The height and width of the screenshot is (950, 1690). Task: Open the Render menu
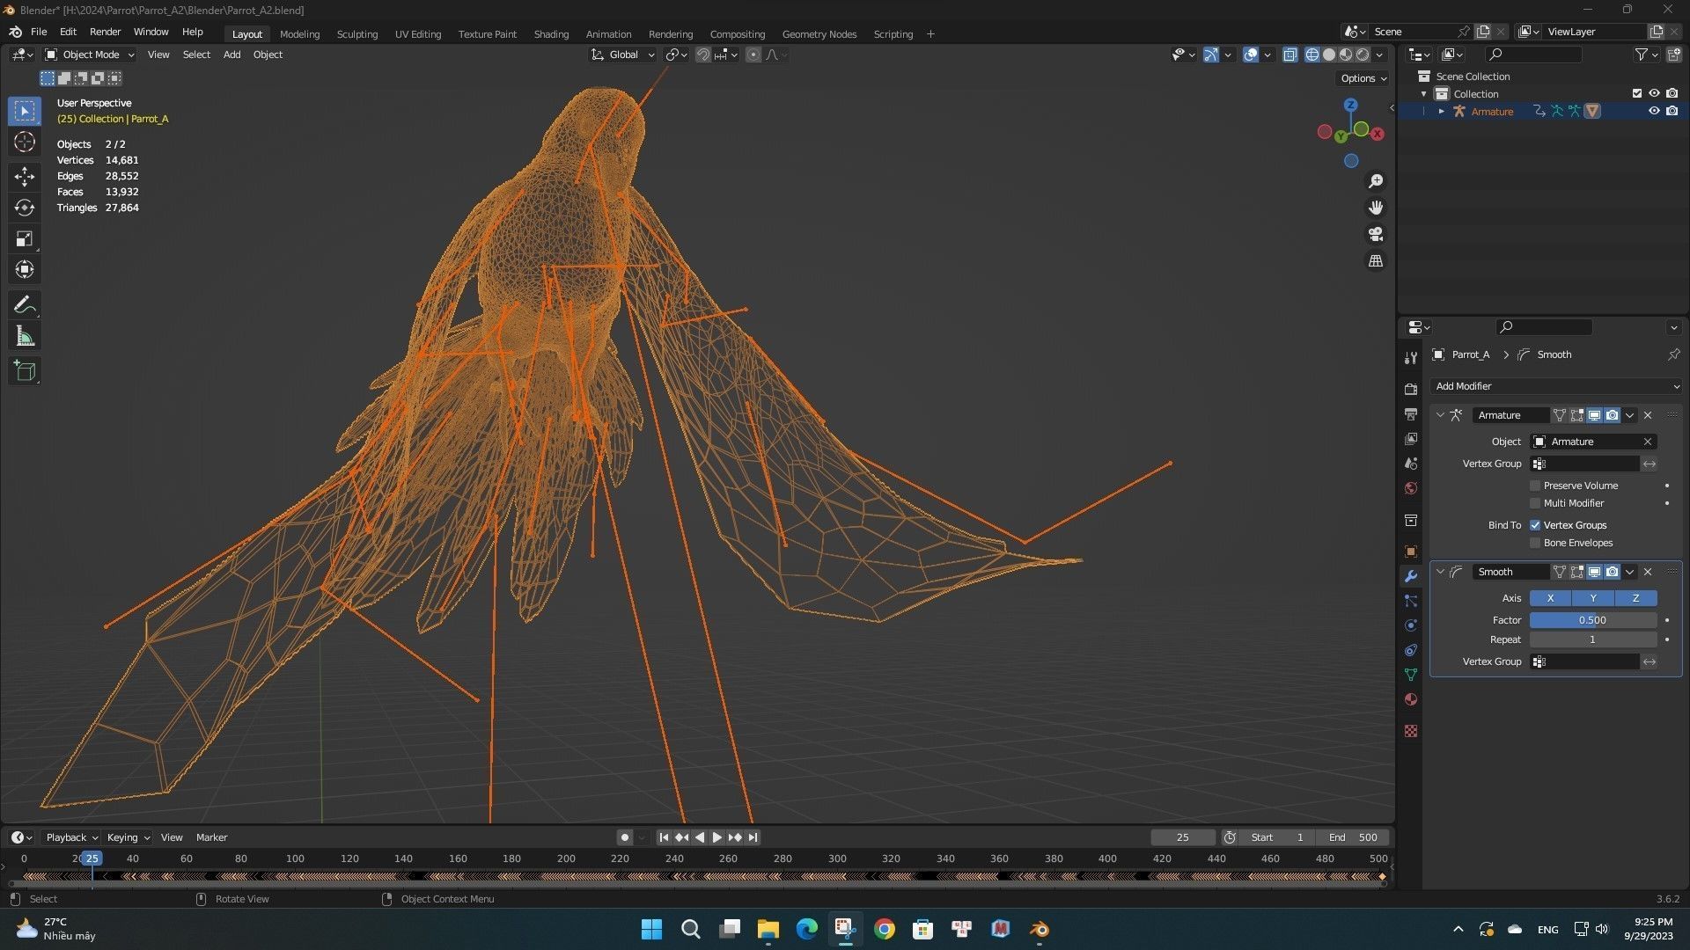coord(105,32)
